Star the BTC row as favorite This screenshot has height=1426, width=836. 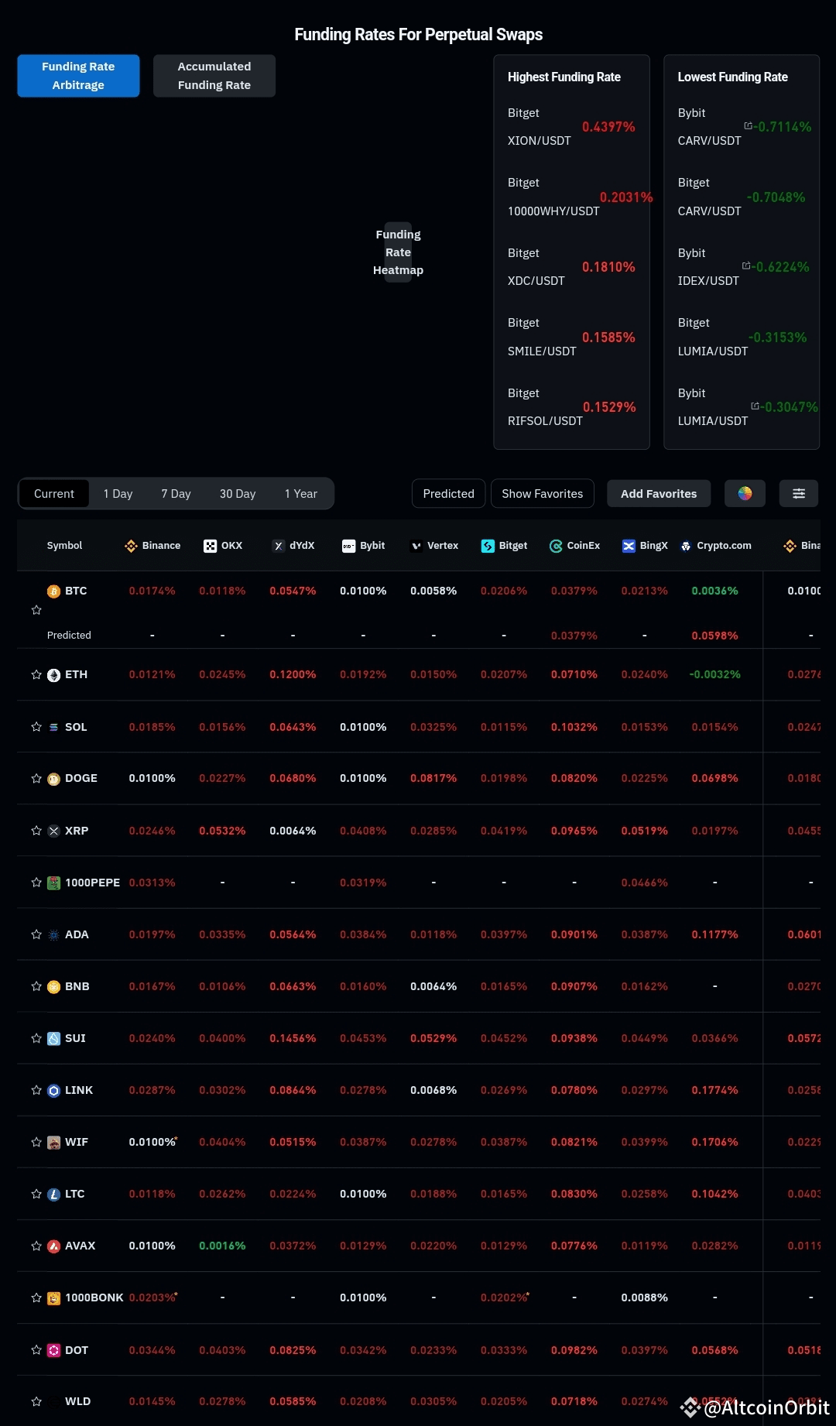pos(36,610)
